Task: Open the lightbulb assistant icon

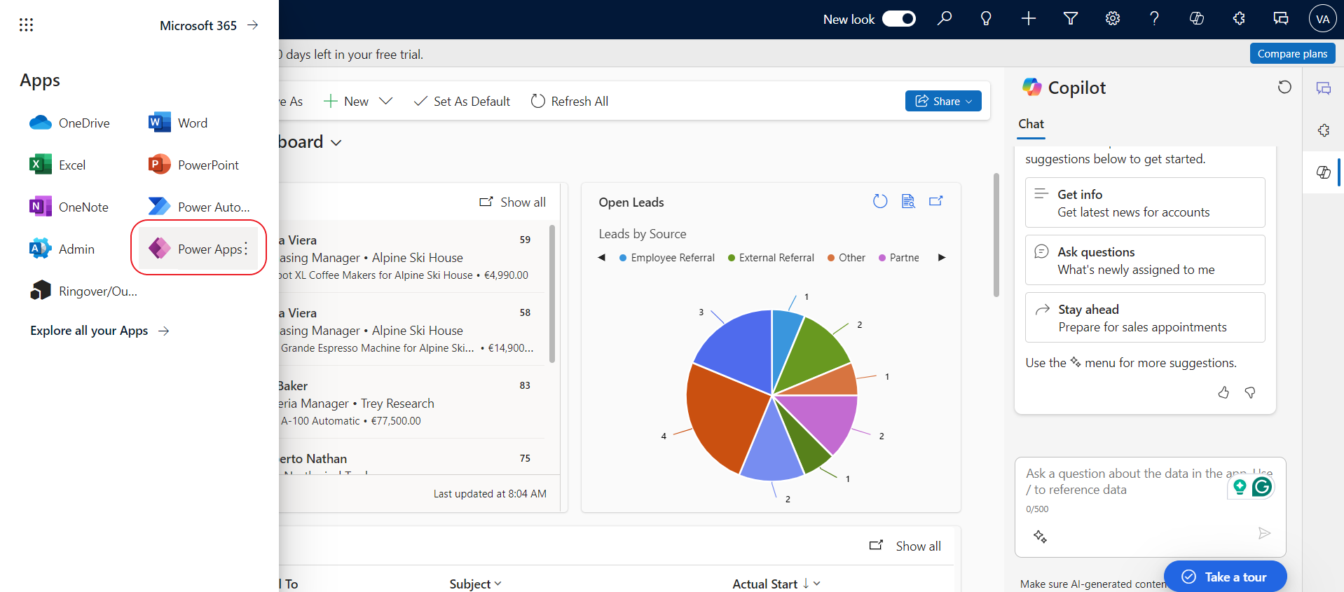Action: click(986, 19)
